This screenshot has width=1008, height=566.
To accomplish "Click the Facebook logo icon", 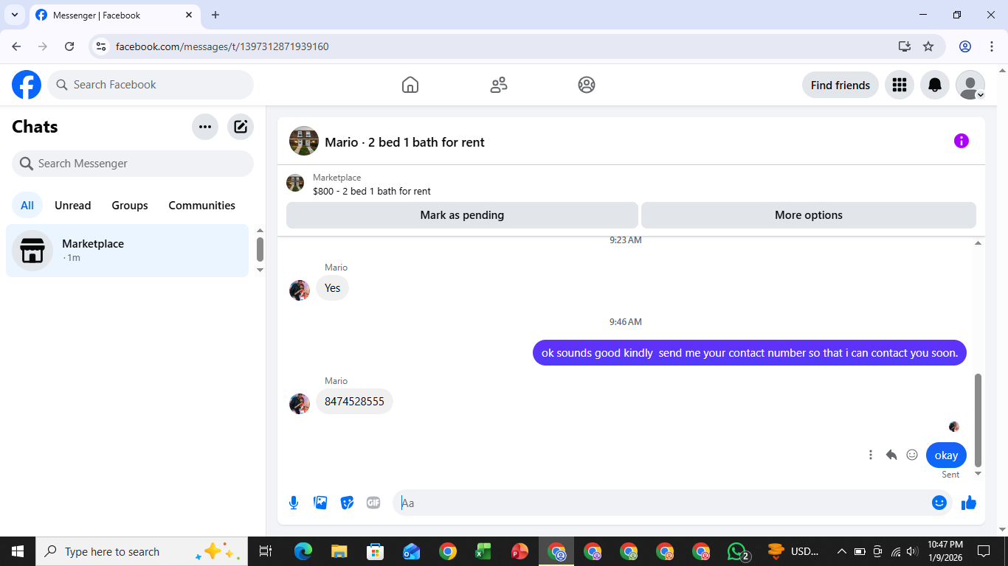I will [27, 85].
